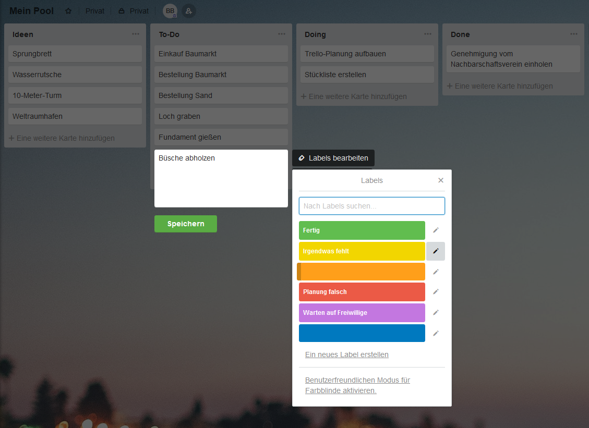Toggle the purple Warten auf Freiwillige label
The image size is (589, 428).
[x=362, y=312]
